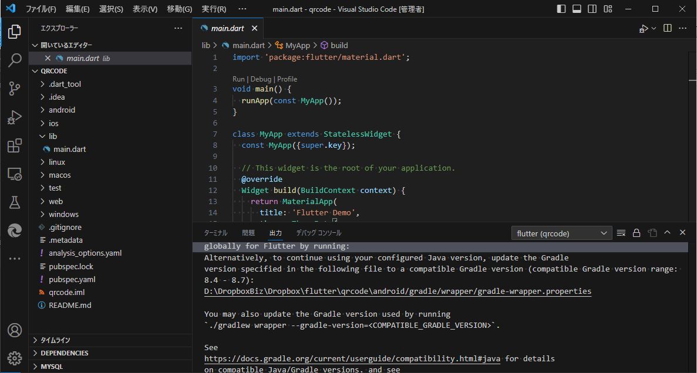Screen dimensions: 697x373
Task: Switch to the ターミナル panel tab
Action: coord(216,233)
